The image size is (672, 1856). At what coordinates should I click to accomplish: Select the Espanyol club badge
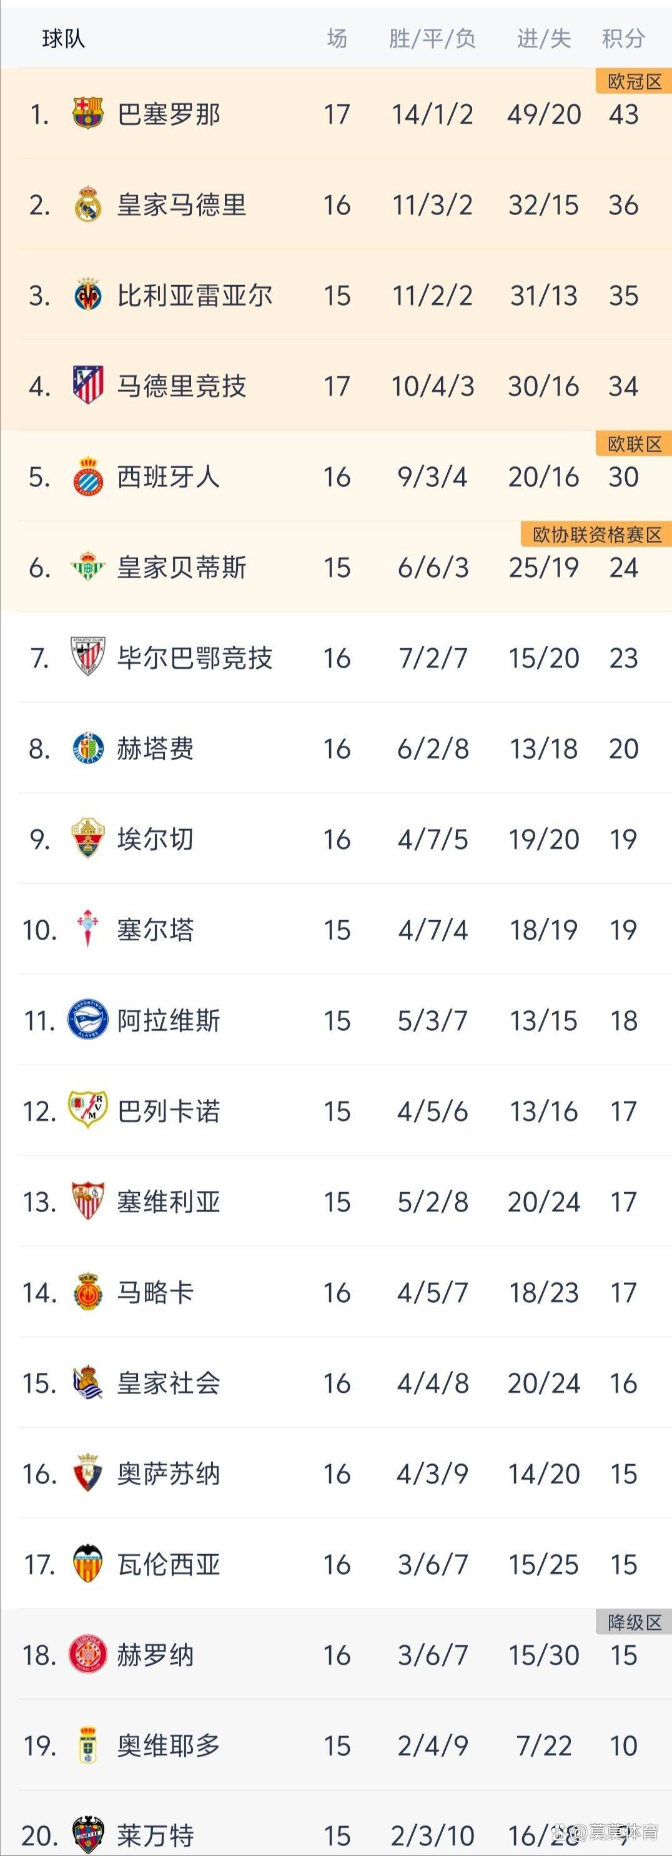point(88,476)
